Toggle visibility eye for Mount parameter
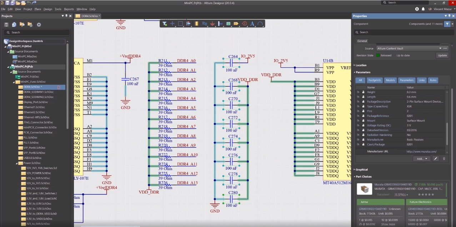Viewport: 456px width, 227px height. [358, 120]
